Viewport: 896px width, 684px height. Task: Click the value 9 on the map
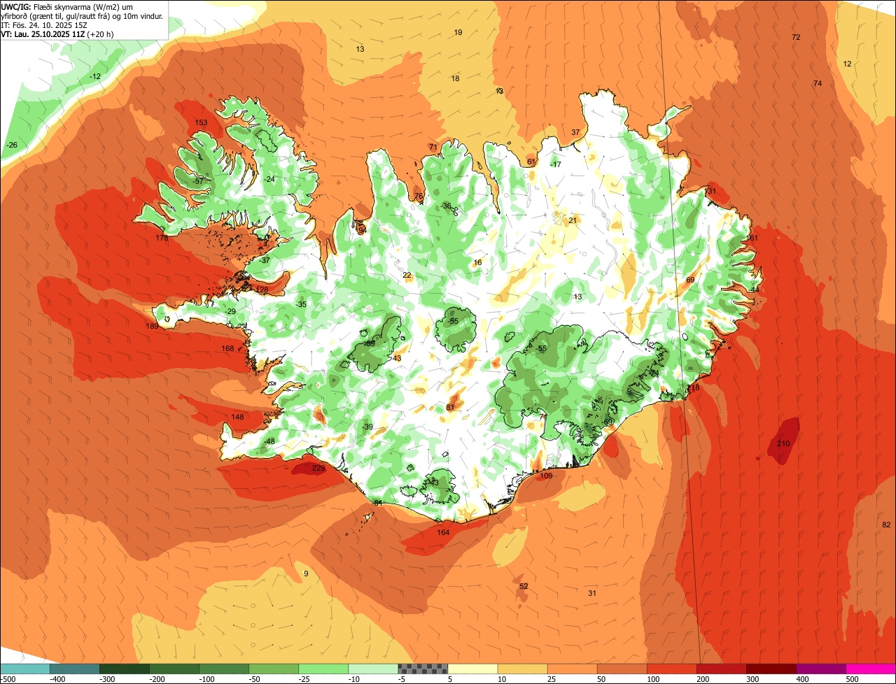[305, 573]
